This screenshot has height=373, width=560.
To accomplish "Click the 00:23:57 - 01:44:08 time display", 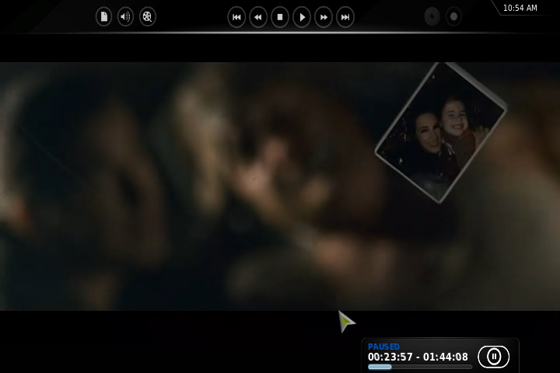I will pos(418,357).
